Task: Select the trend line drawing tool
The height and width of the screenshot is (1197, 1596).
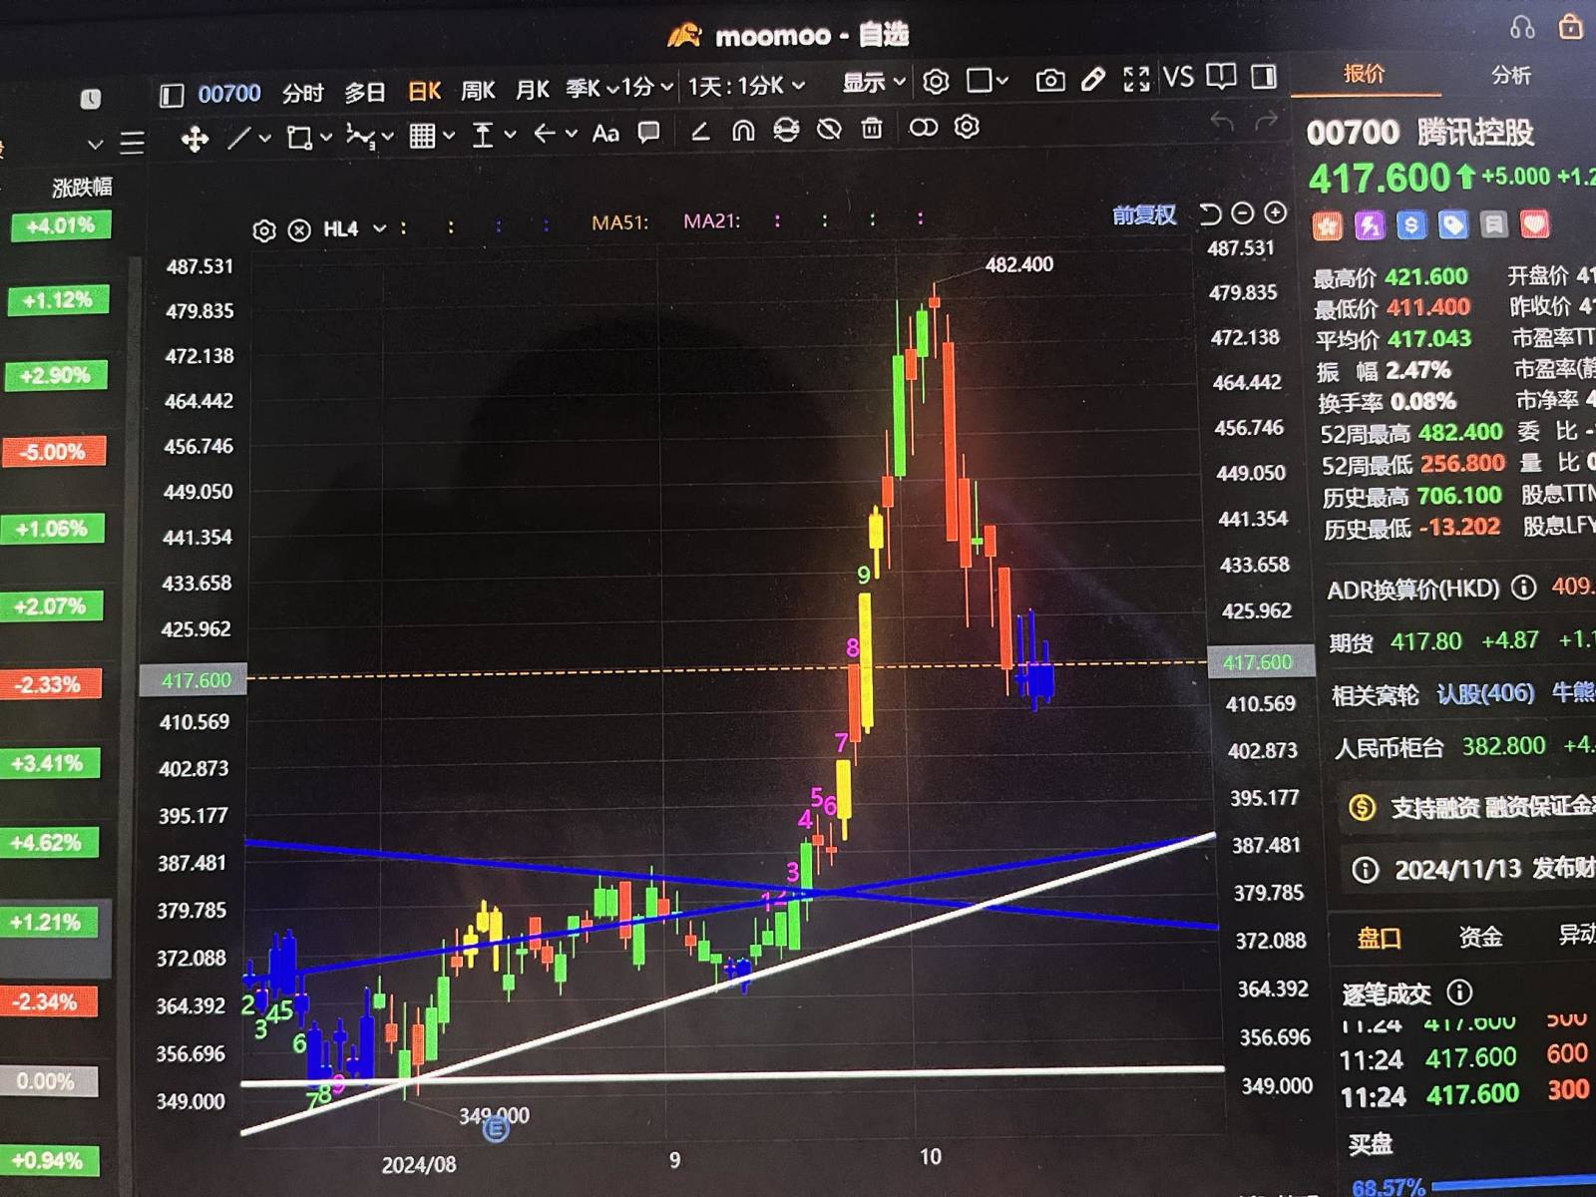Action: [238, 137]
